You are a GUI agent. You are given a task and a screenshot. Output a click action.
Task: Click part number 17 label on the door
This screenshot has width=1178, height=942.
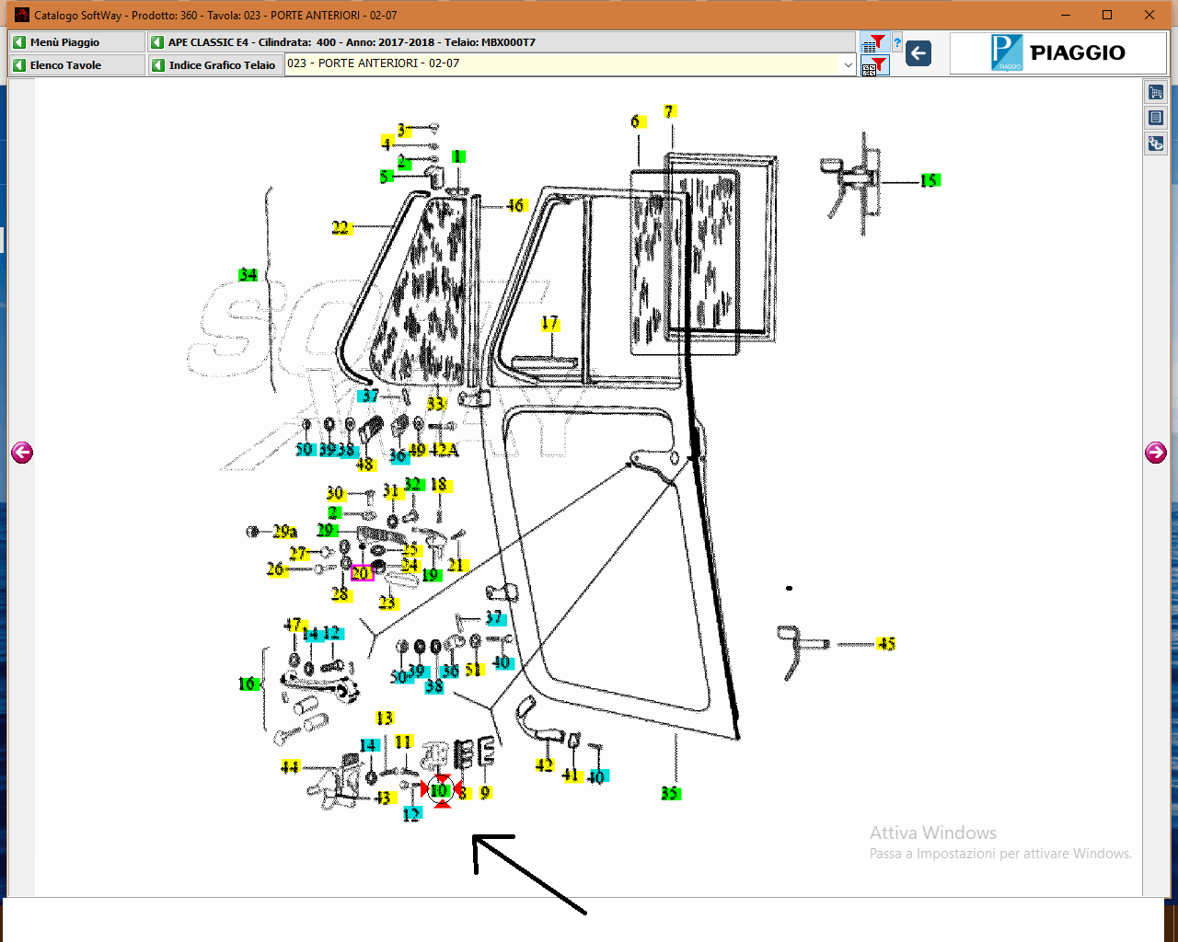[x=549, y=323]
